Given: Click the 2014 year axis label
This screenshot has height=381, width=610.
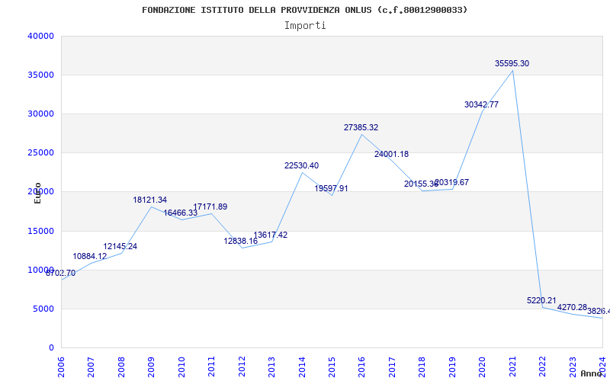Looking at the screenshot, I should point(302,367).
